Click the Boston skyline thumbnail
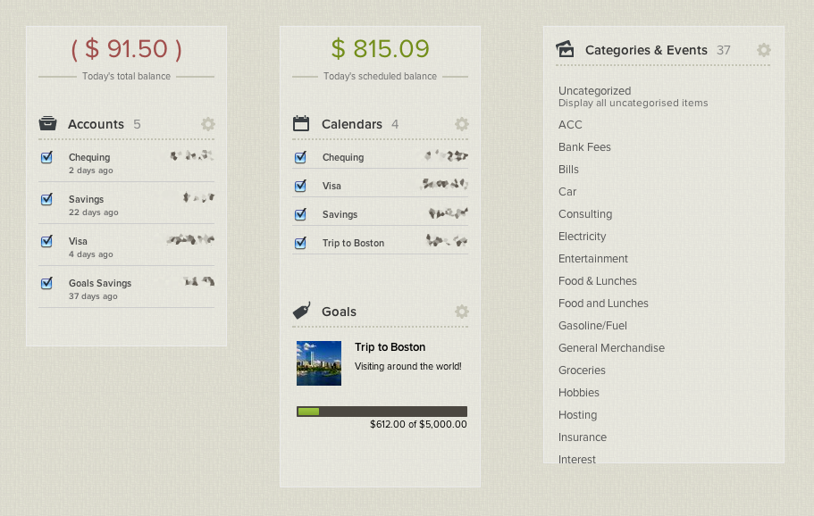The height and width of the screenshot is (516, 814). point(318,363)
